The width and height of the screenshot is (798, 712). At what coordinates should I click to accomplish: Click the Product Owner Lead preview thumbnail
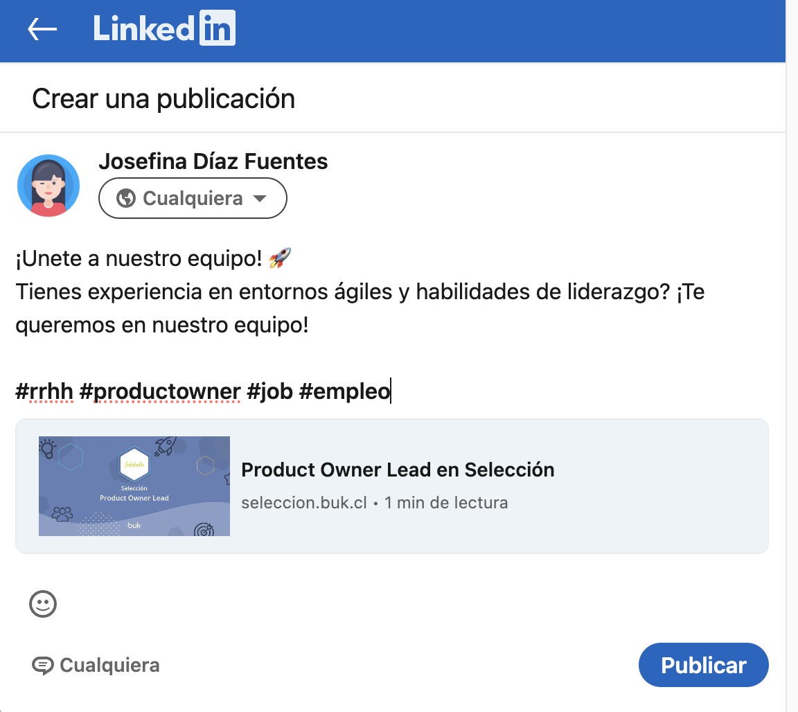tap(134, 486)
